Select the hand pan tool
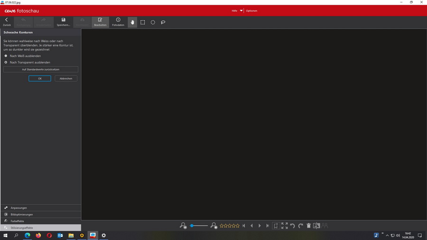Image resolution: width=427 pixels, height=240 pixels. (x=132, y=22)
